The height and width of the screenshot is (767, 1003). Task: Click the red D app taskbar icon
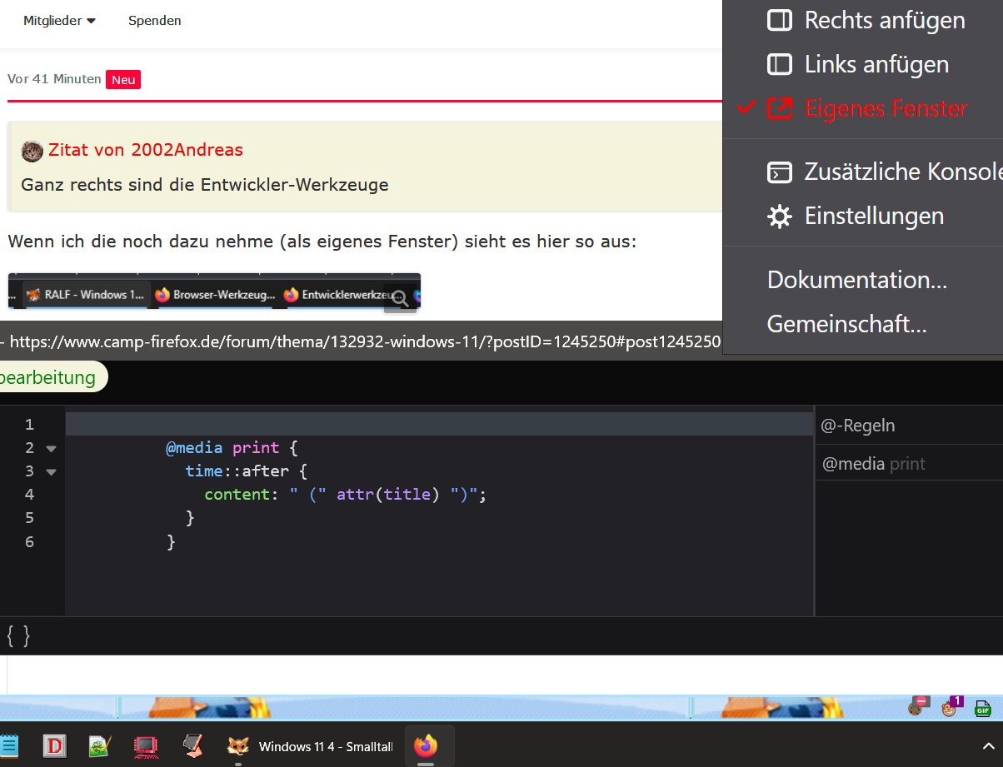pos(55,746)
